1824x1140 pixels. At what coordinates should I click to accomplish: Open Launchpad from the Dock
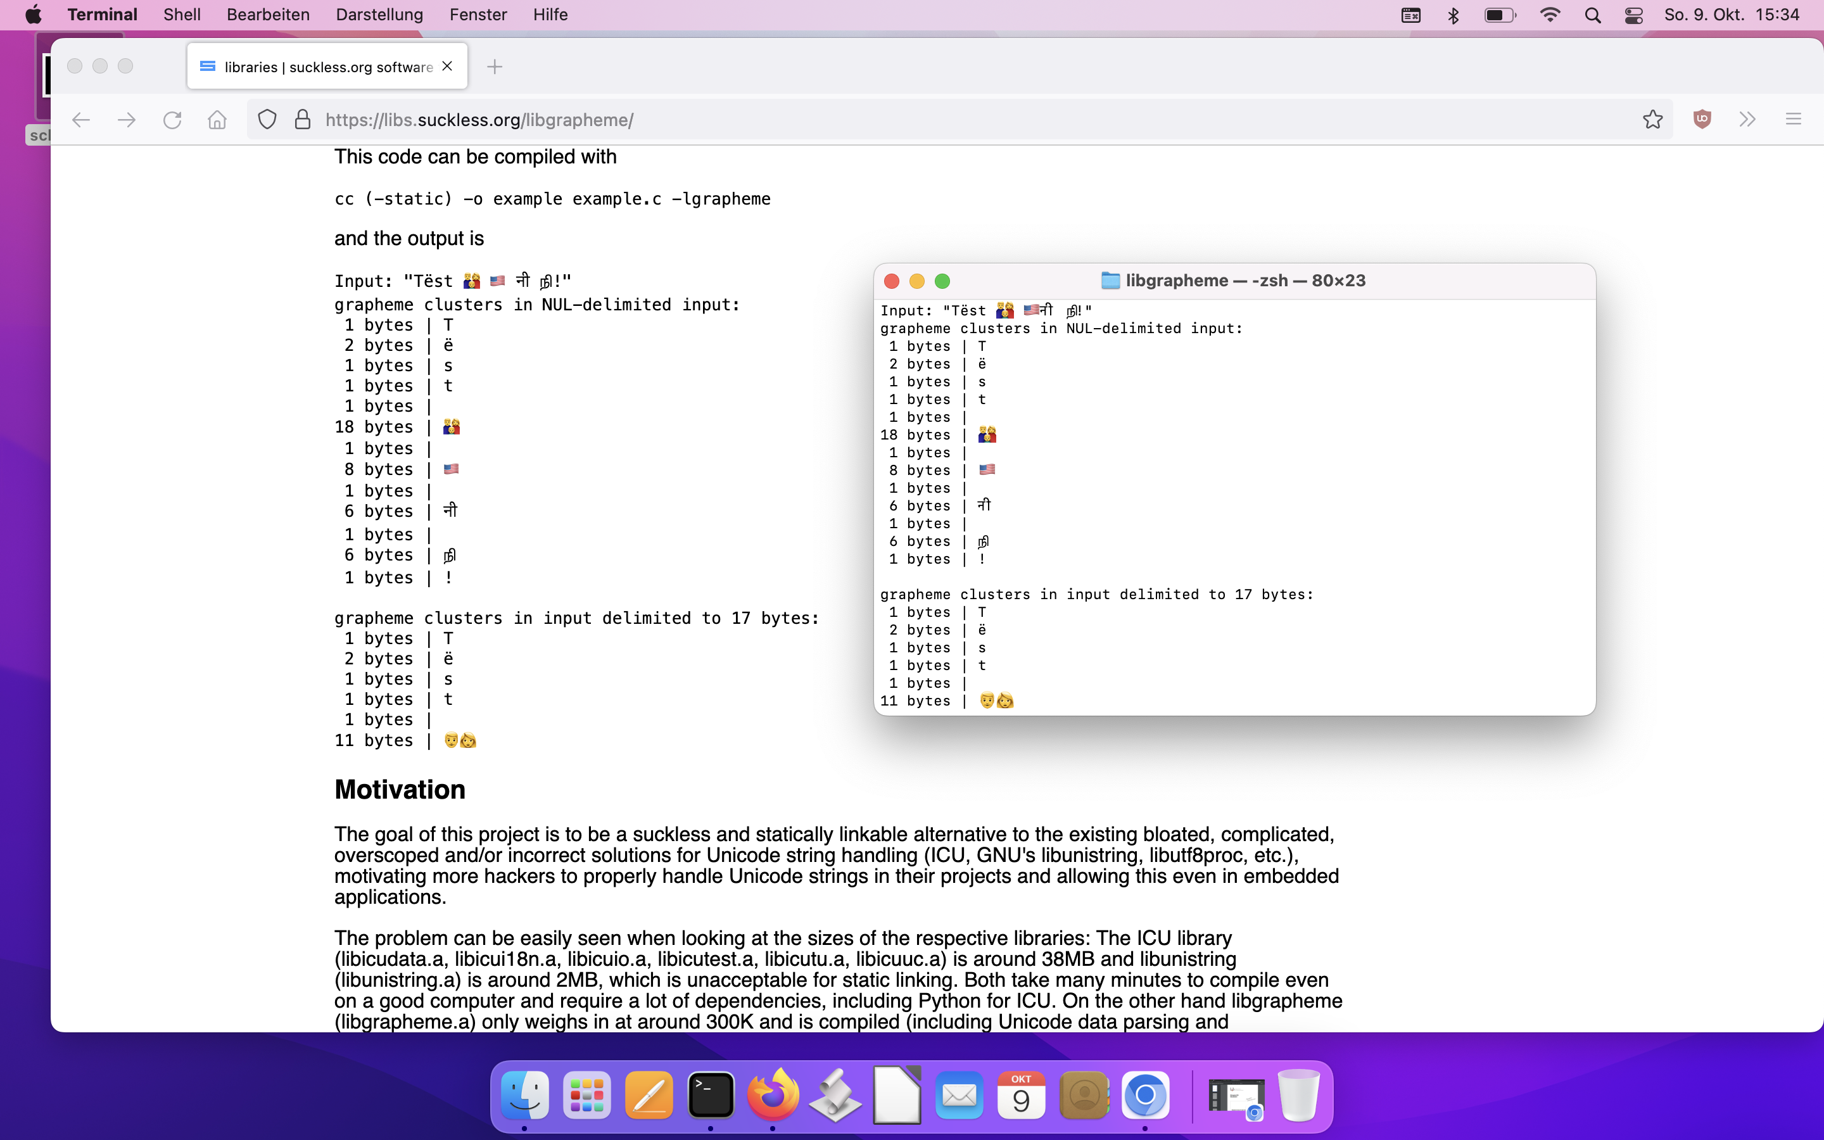click(586, 1095)
